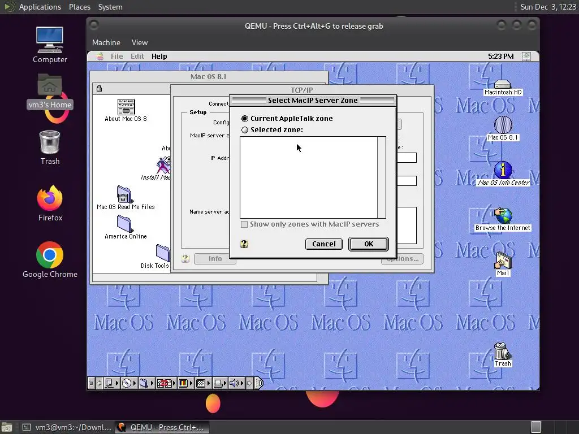Image resolution: width=579 pixels, height=434 pixels.
Task: Open vm3's Home folder icon
Action: [x=50, y=91]
